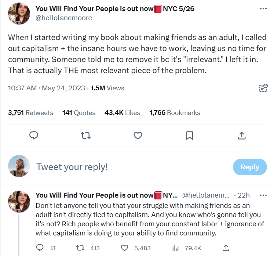This screenshot has width=274, height=256.
Task: Open the @hellolanemoore handle on main tweet
Action: pyautogui.click(x=64, y=18)
